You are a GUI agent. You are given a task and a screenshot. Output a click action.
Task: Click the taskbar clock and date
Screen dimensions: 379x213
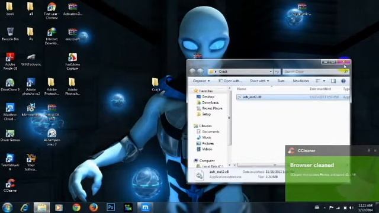[365, 208]
